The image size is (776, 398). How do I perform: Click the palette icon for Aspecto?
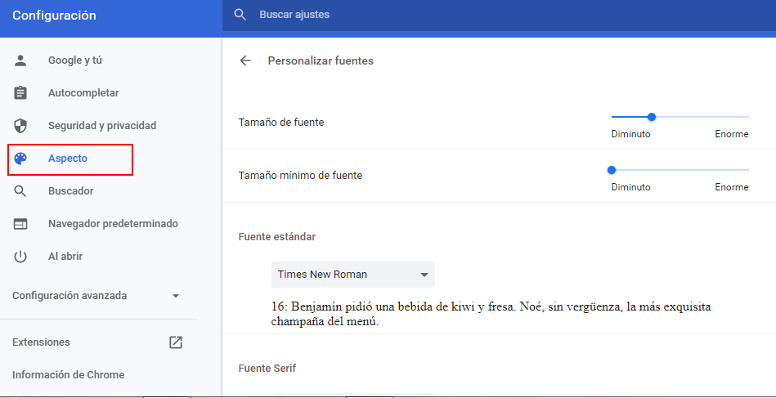[20, 159]
